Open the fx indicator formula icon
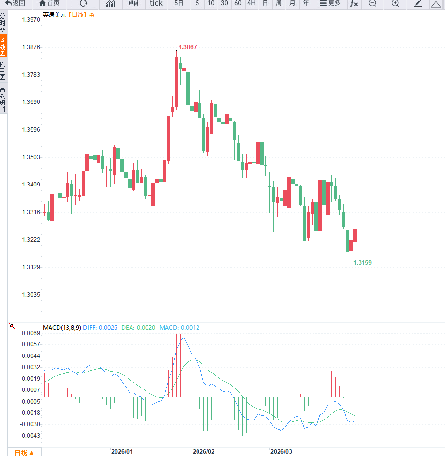 pos(354,3)
